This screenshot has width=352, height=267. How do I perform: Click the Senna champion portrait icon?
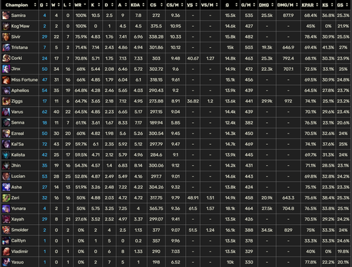pos(6,123)
